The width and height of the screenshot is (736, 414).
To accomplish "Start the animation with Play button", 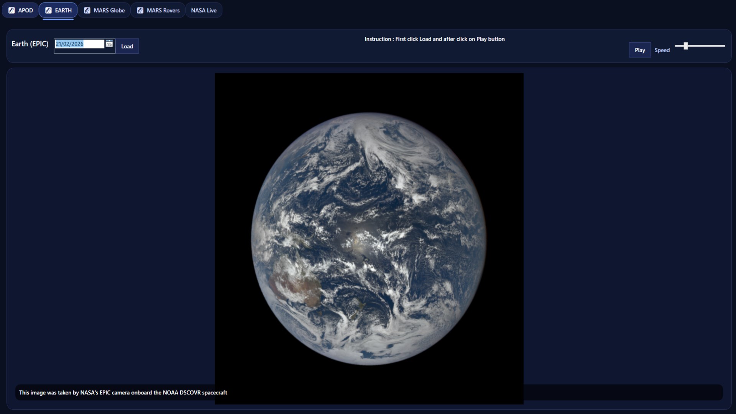I will click(639, 50).
